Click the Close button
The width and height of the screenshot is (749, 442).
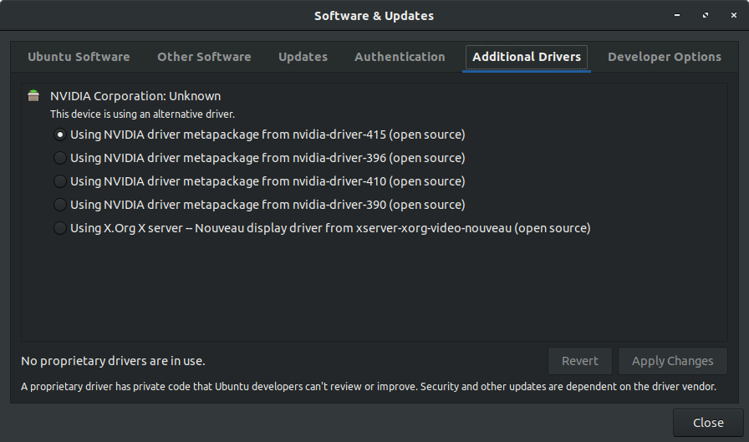click(x=708, y=423)
